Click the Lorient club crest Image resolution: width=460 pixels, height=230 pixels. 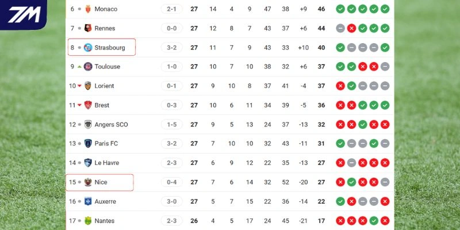tap(88, 86)
